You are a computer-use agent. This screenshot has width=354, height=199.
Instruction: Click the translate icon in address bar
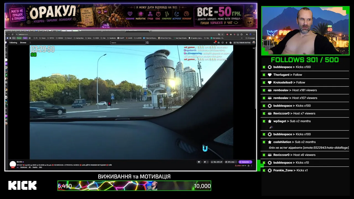click(219, 35)
